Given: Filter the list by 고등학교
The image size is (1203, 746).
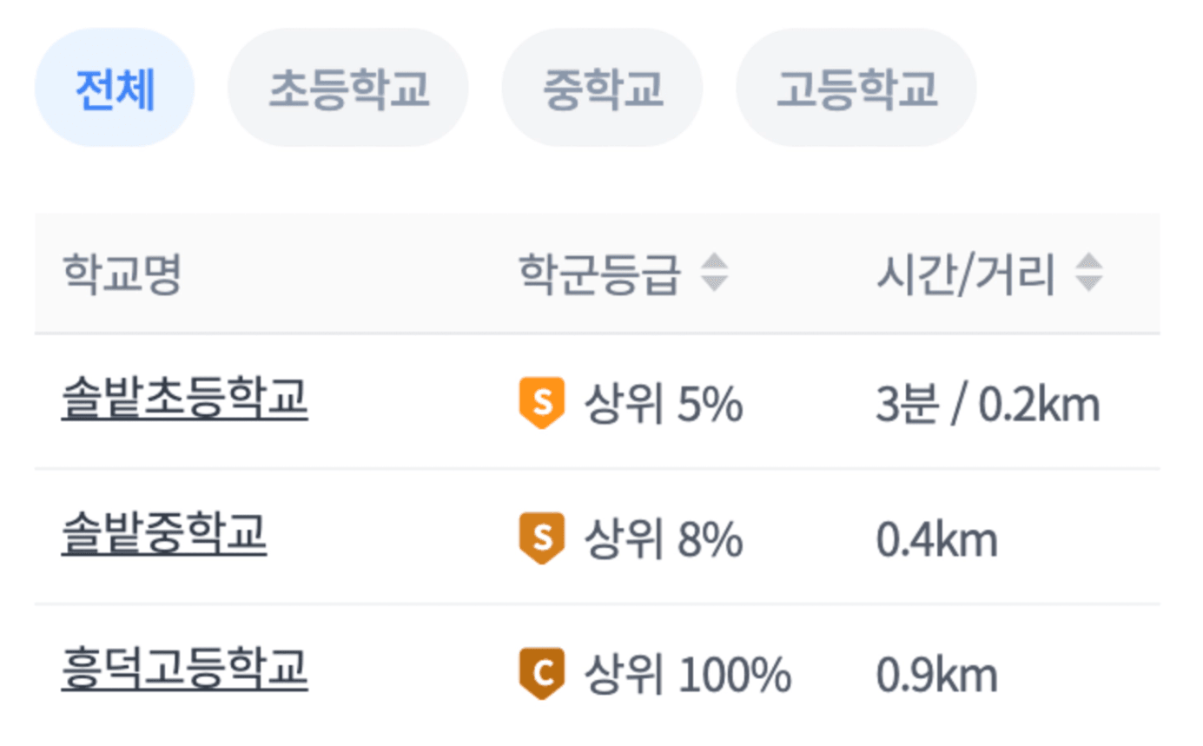Looking at the screenshot, I should (856, 88).
